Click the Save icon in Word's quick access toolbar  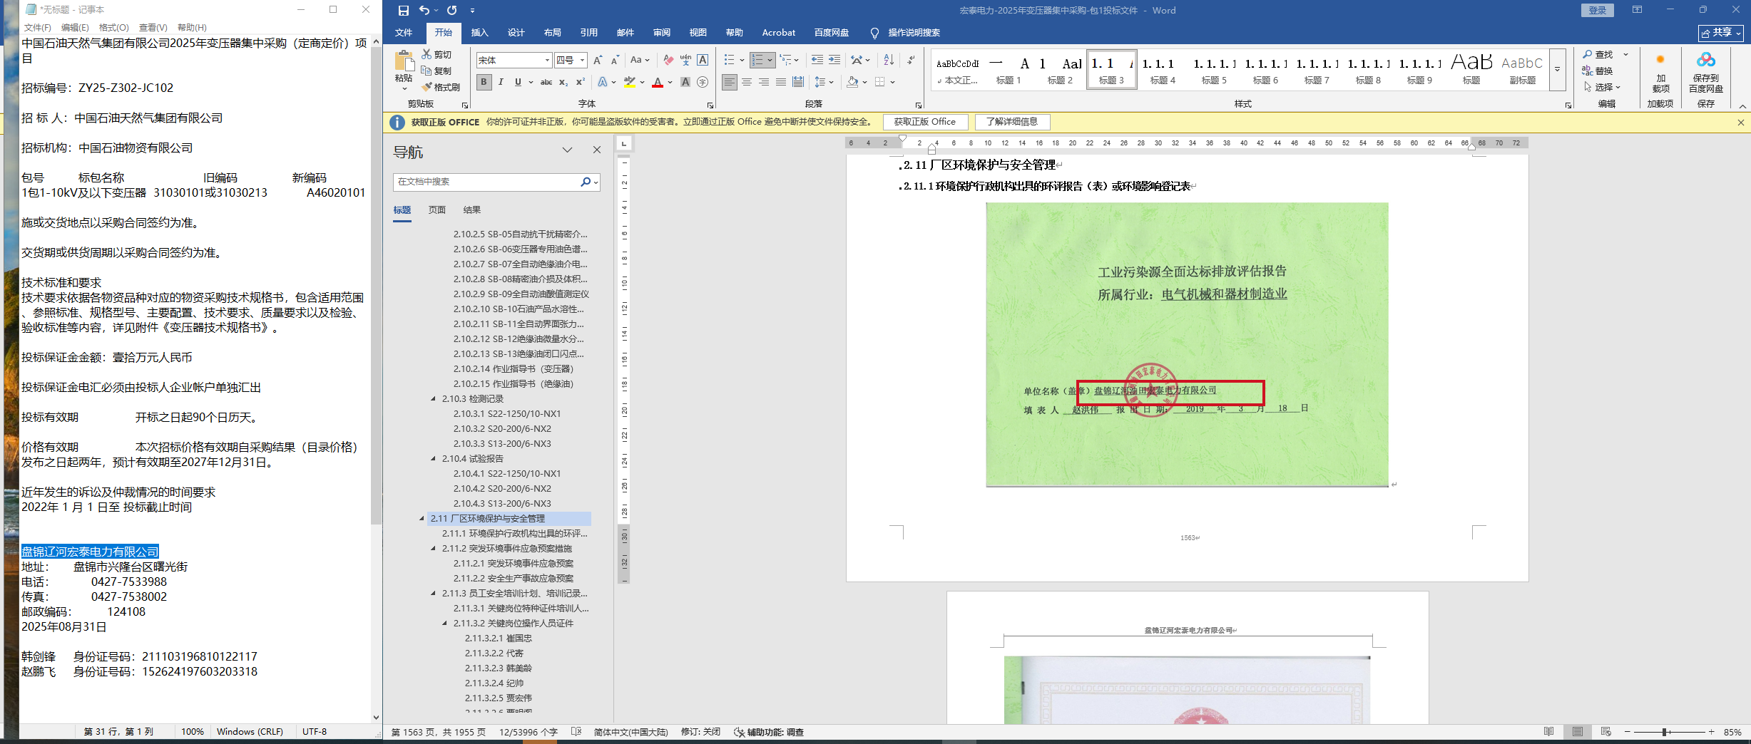click(x=404, y=11)
